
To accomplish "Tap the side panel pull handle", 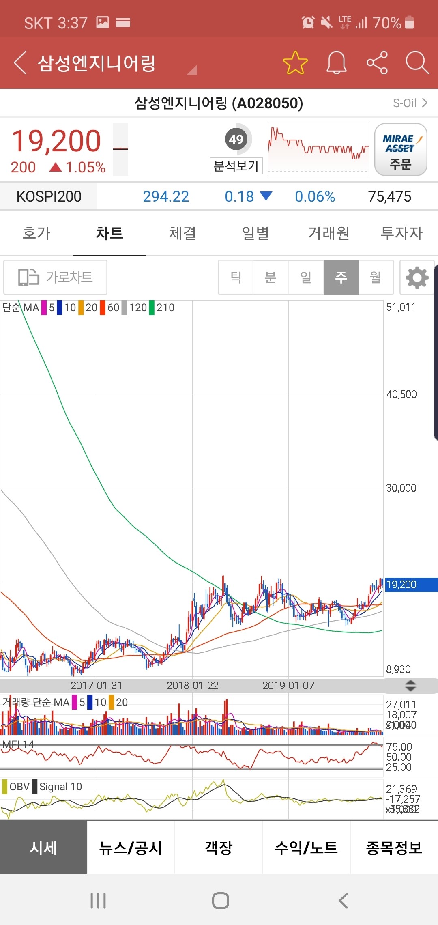I will (x=436, y=352).
